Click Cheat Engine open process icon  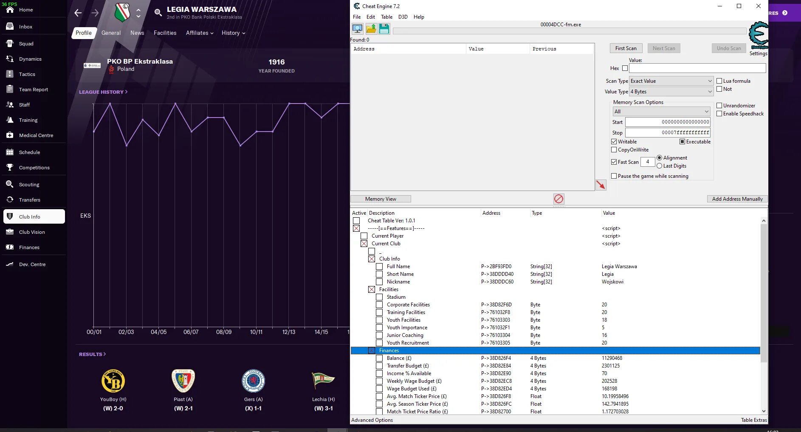(358, 29)
